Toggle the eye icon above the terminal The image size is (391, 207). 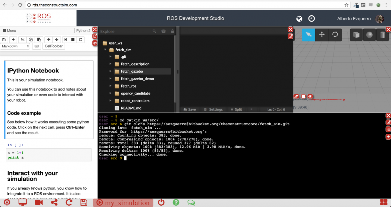(310, 97)
